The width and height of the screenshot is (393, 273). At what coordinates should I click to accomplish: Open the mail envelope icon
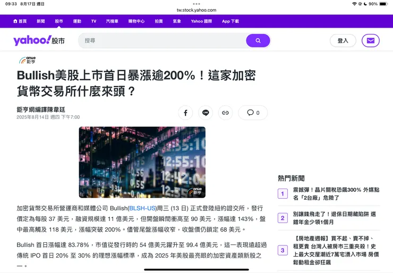(371, 40)
